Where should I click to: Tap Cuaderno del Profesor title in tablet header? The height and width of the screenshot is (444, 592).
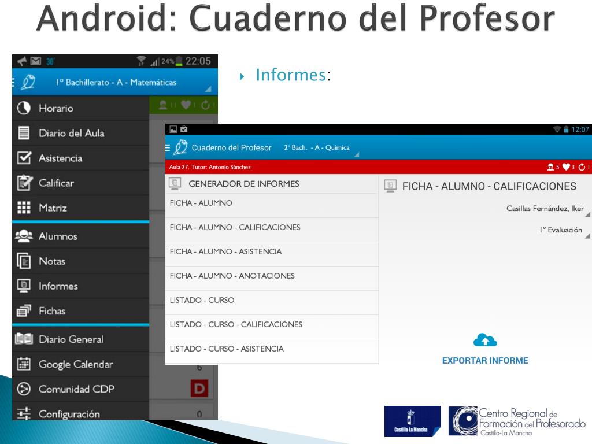231,147
